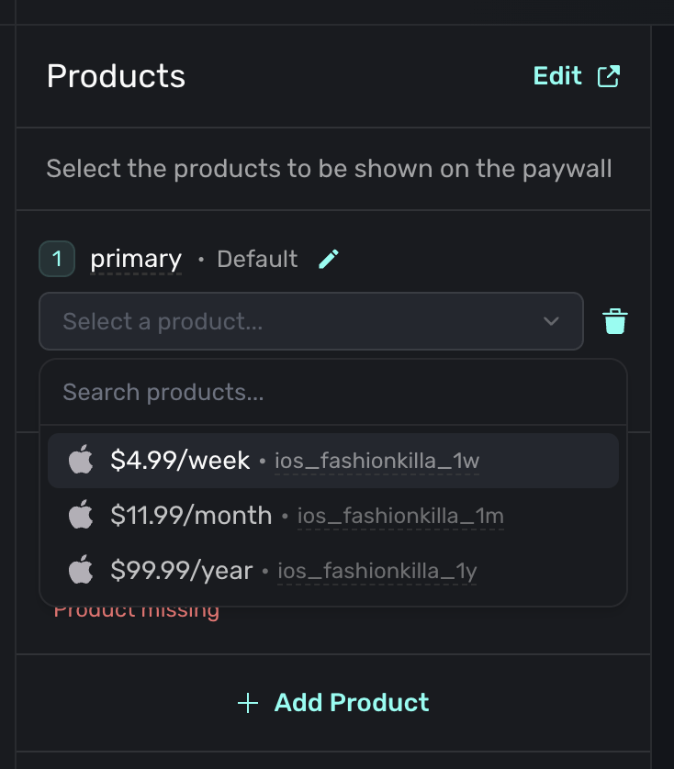This screenshot has width=674, height=769.
Task: Click the Product missing error message
Action: tap(138, 608)
